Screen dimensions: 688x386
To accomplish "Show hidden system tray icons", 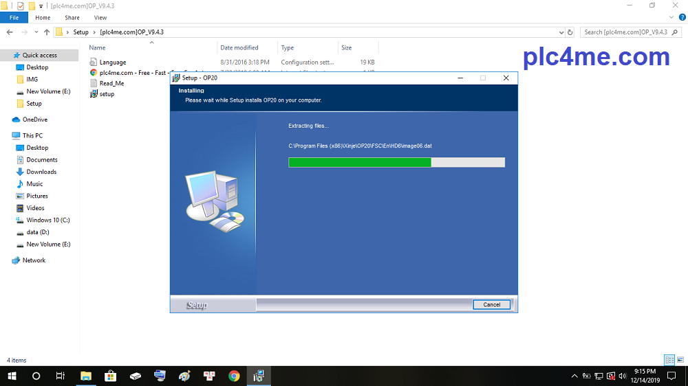I will pyautogui.click(x=574, y=376).
